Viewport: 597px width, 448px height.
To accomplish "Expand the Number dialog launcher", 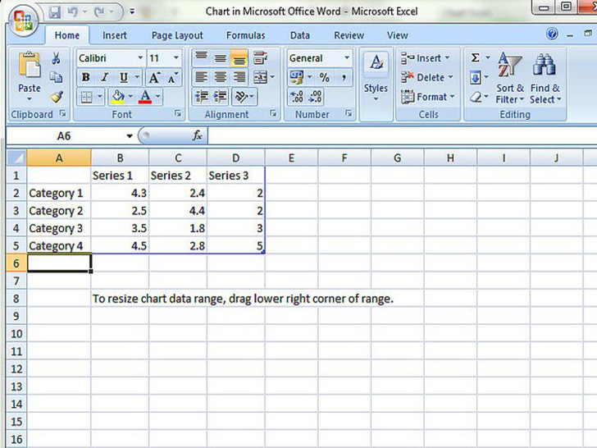I will [x=349, y=113].
